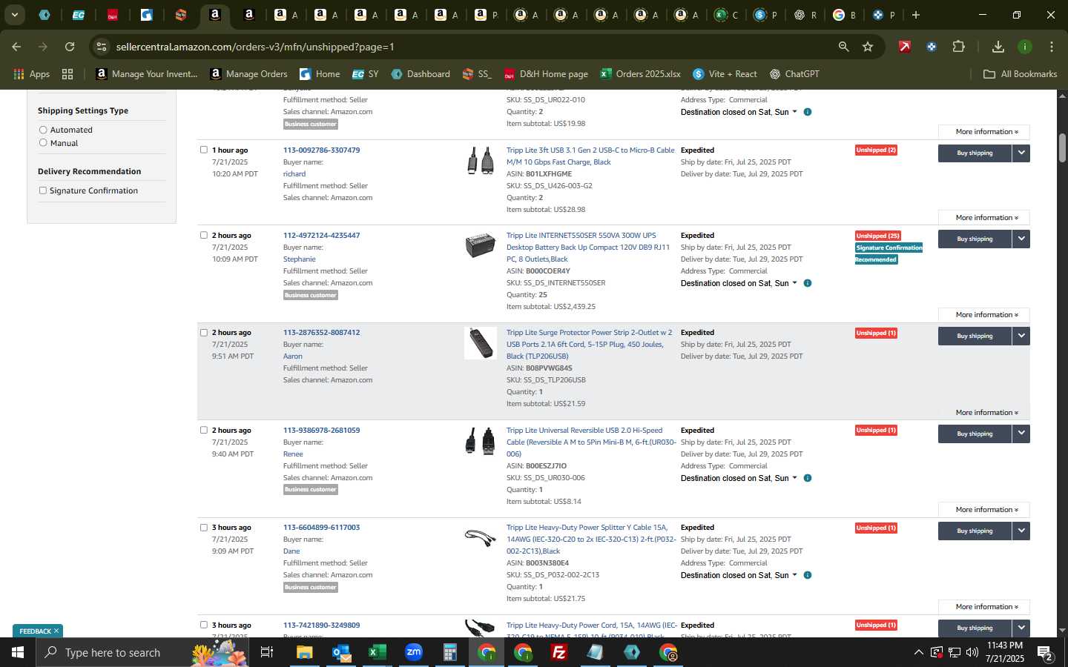The height and width of the screenshot is (667, 1068).
Task: Open the Chrome extensions puzzle icon
Action: tap(958, 47)
